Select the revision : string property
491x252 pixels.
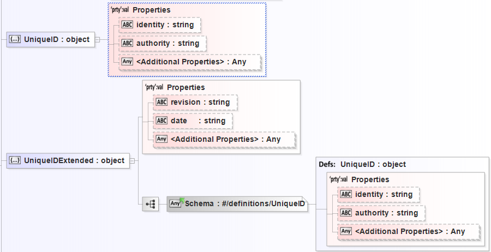[200, 102]
